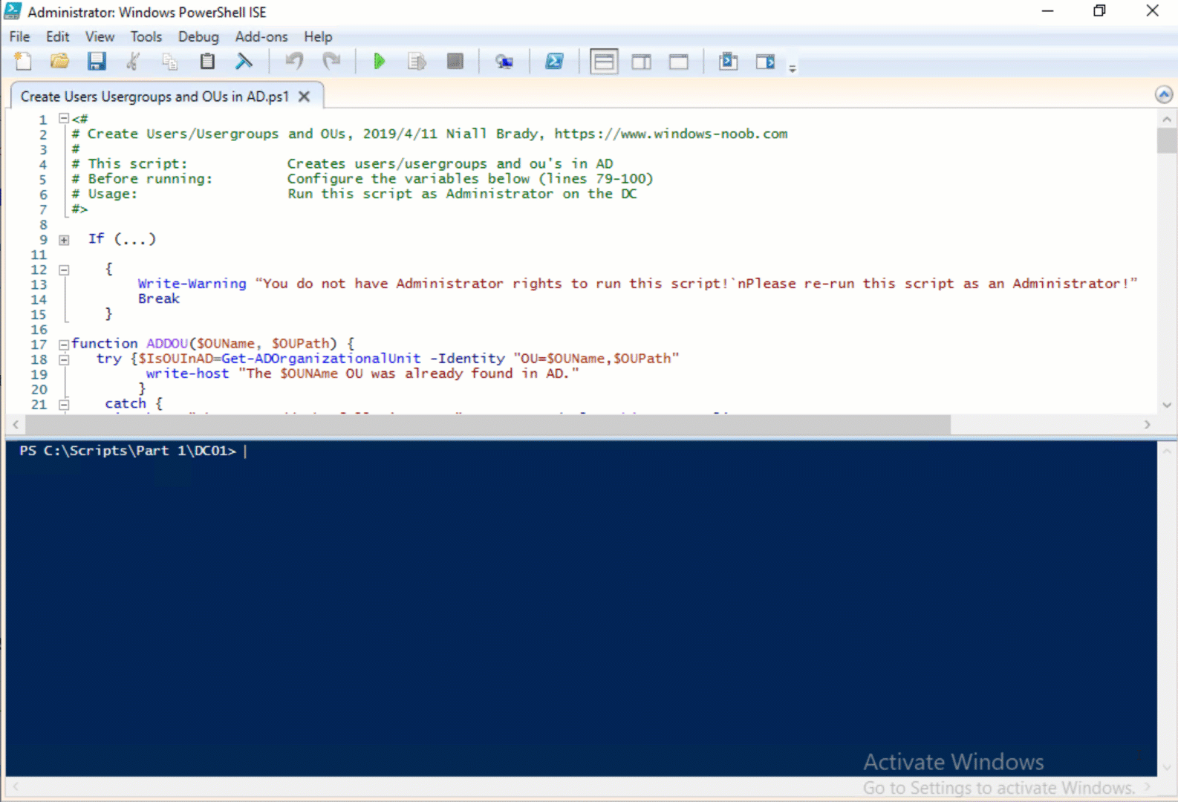Click script pane scroll left arrow

16,425
